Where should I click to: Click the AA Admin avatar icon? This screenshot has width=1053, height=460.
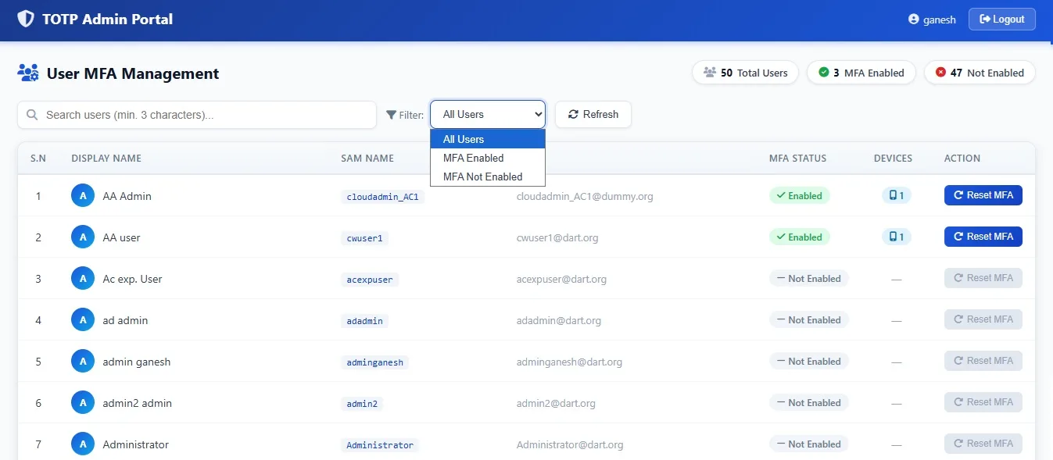(83, 195)
